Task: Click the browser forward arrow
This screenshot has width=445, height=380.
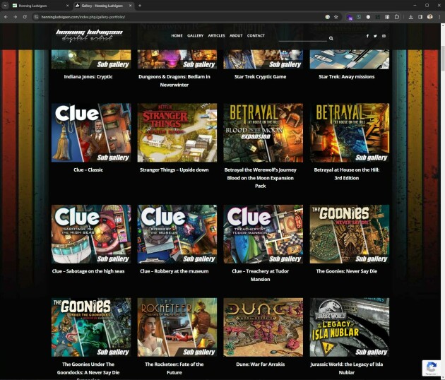Action: (16, 17)
